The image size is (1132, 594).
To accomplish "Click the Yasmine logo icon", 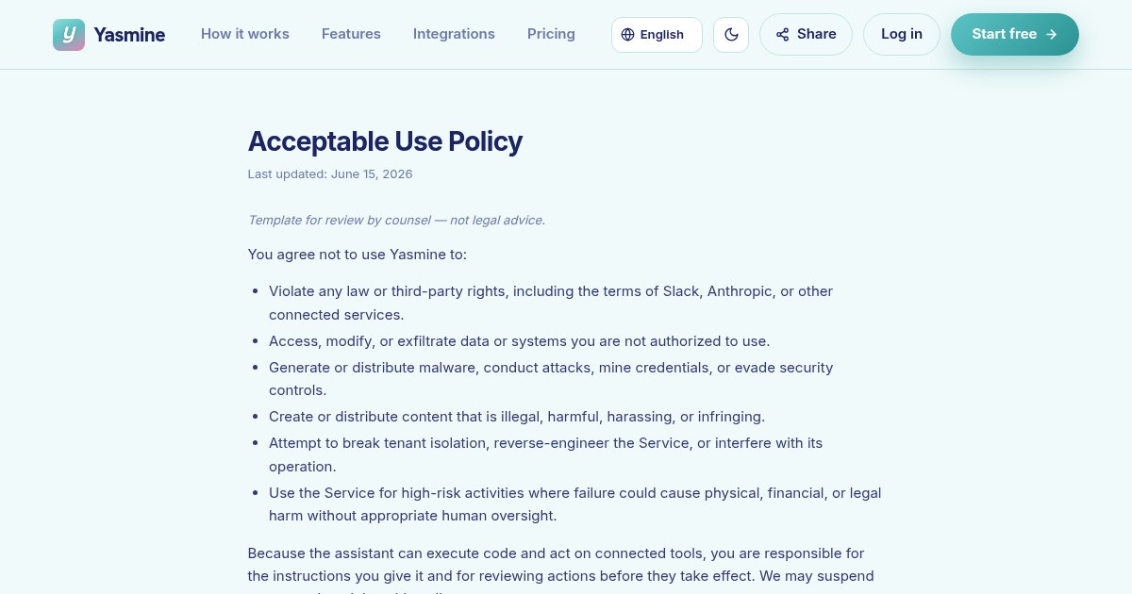I will tap(69, 35).
